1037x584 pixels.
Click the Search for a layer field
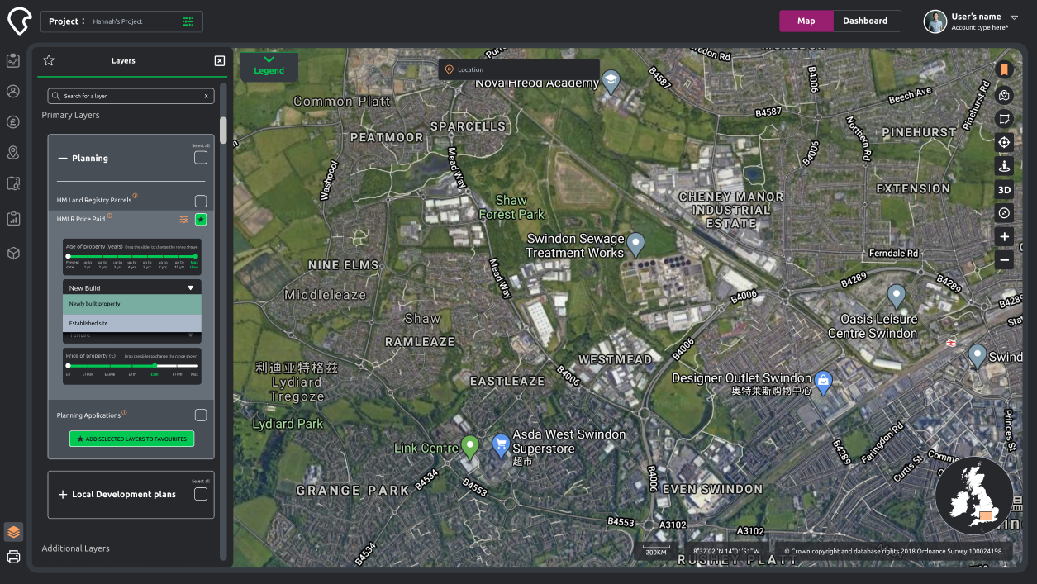click(x=131, y=96)
